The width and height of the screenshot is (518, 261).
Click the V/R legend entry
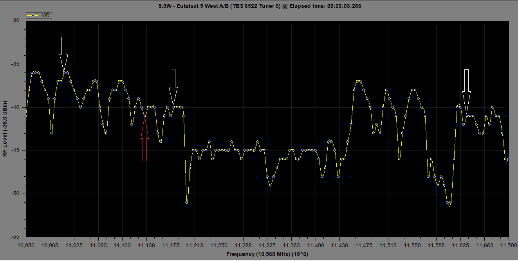point(39,15)
